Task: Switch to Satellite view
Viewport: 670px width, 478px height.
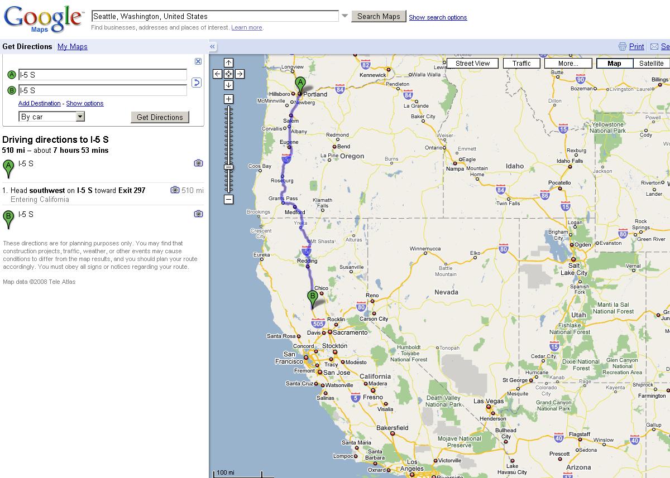Action: 651,63
